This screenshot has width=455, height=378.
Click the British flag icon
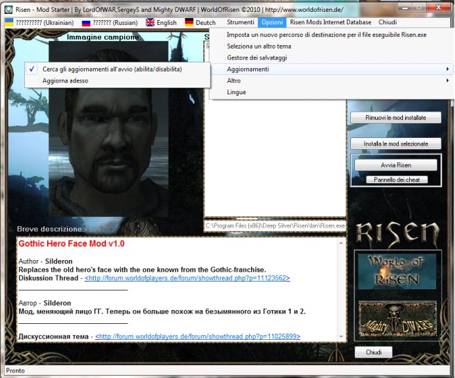pyautogui.click(x=150, y=22)
